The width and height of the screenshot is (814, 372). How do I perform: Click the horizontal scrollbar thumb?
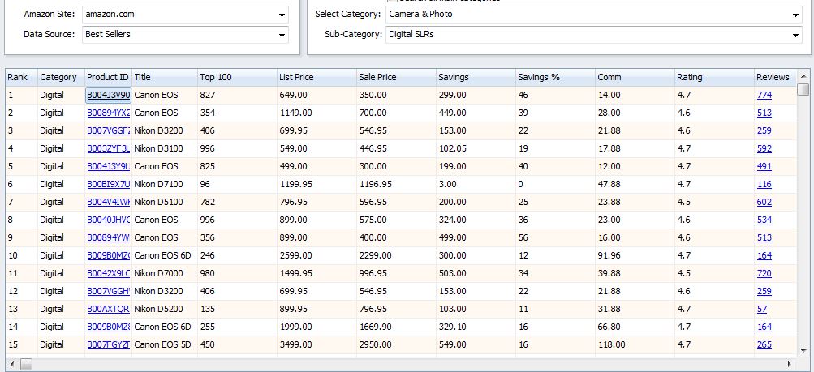coord(26,365)
